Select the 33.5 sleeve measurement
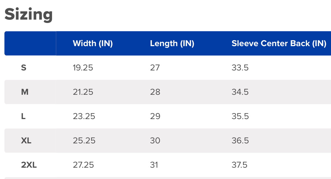 [x=240, y=68]
